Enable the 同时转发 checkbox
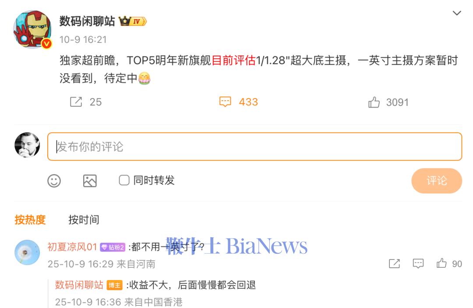 124,180
